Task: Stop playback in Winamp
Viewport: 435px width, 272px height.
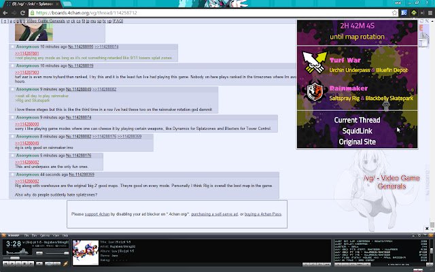Action: pyautogui.click(x=24, y=263)
